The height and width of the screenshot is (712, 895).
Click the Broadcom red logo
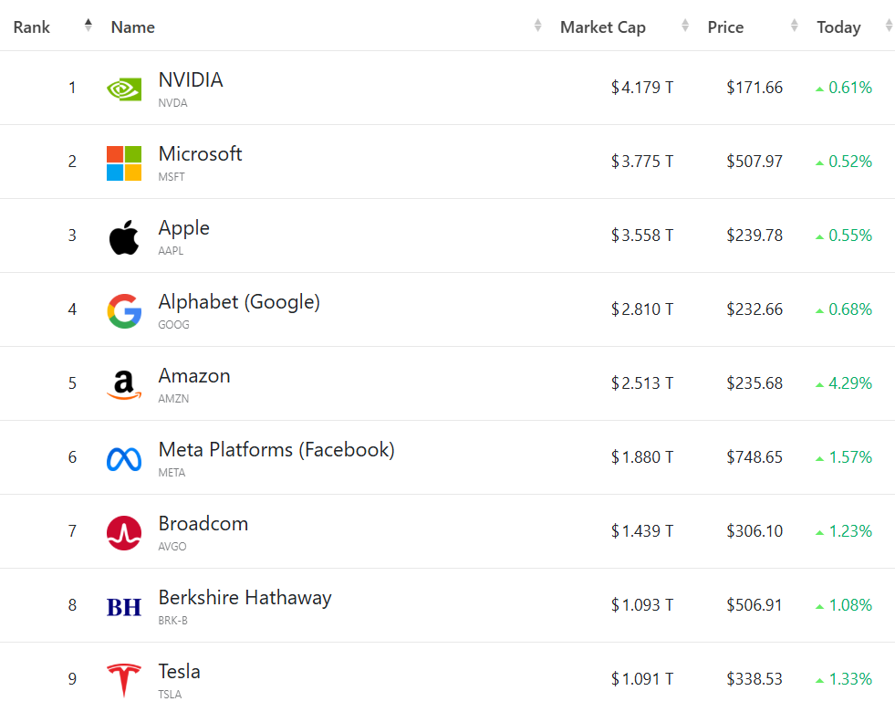click(x=124, y=533)
